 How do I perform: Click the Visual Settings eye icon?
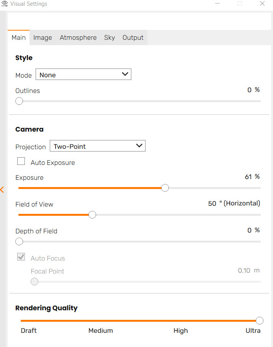tap(5, 4)
